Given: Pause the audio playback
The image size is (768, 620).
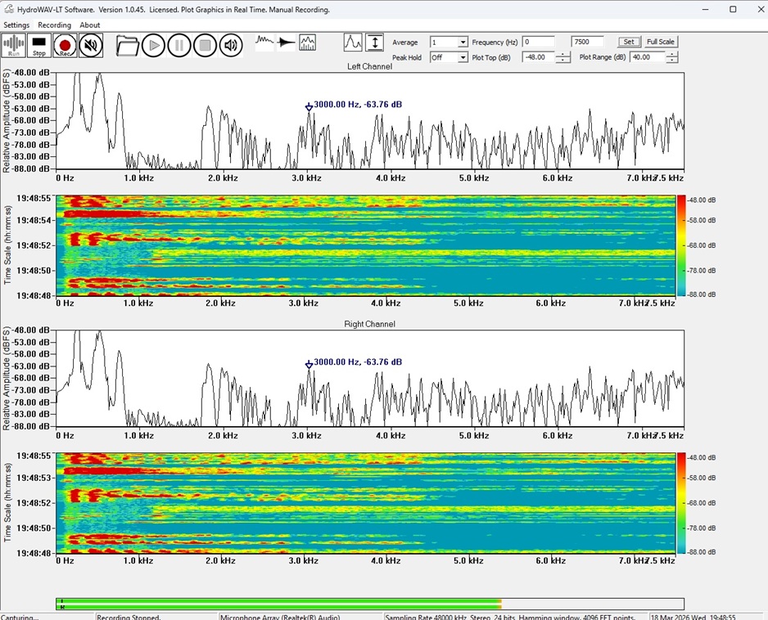Looking at the screenshot, I should [x=179, y=46].
